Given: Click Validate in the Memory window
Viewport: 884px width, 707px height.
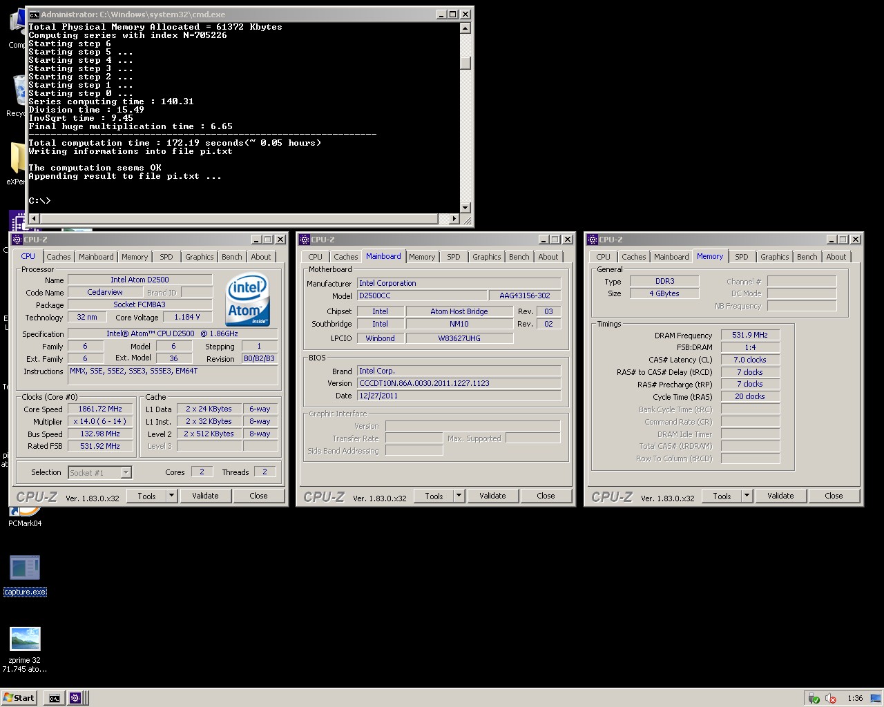Looking at the screenshot, I should point(780,496).
